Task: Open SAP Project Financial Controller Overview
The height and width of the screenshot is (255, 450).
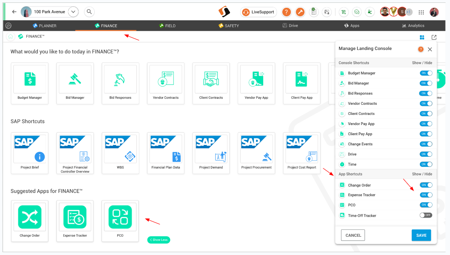Action: point(75,153)
